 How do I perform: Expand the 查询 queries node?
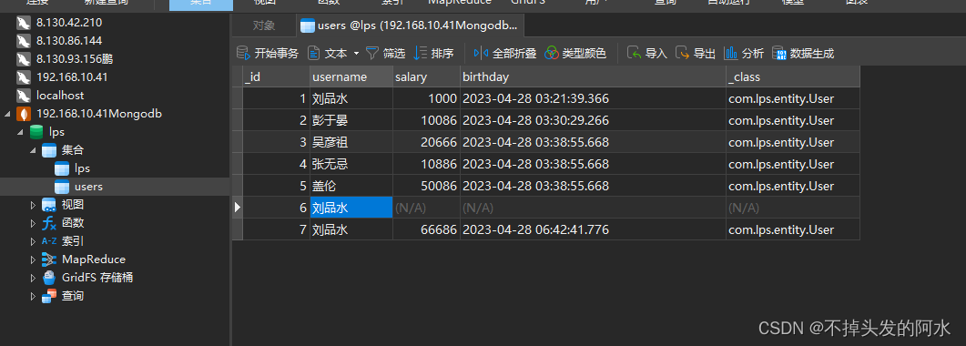tap(33, 296)
